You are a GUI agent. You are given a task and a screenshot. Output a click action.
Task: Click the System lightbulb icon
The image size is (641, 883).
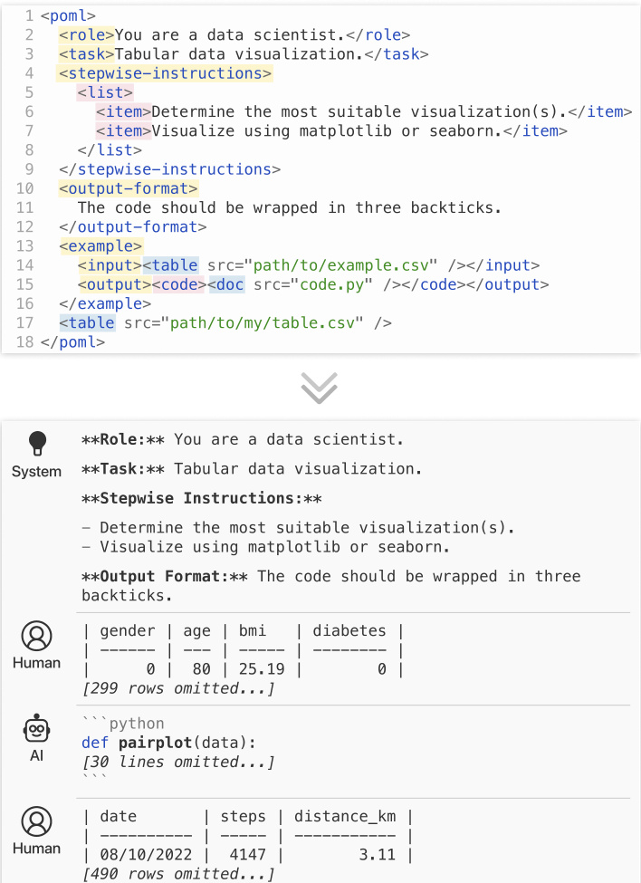tap(37, 443)
